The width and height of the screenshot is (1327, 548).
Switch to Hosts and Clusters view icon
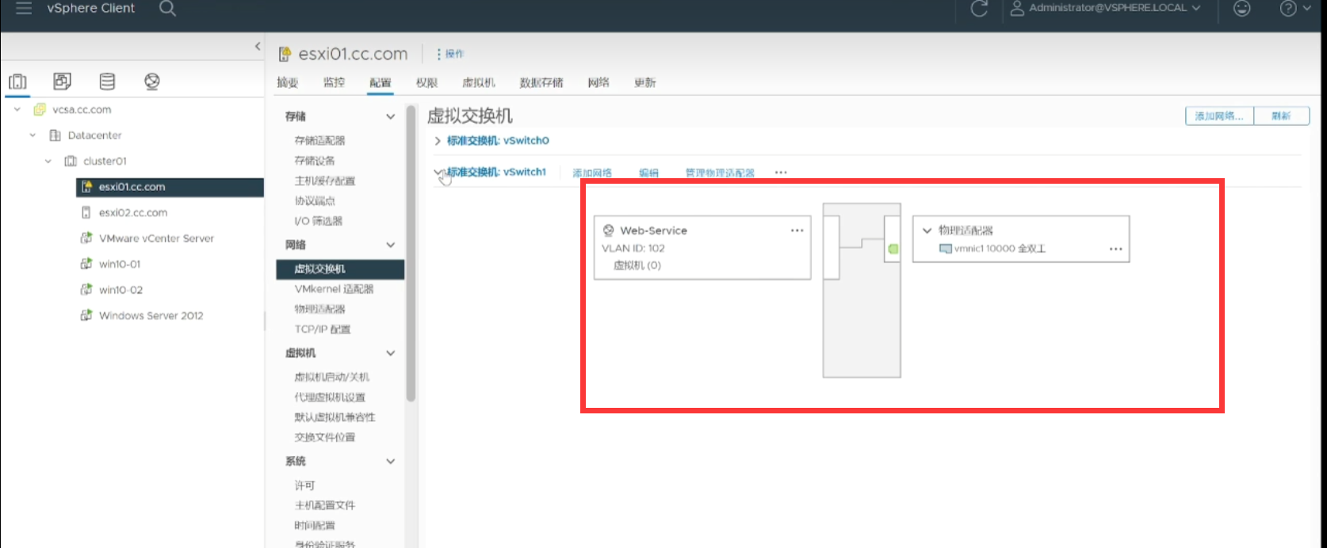17,81
